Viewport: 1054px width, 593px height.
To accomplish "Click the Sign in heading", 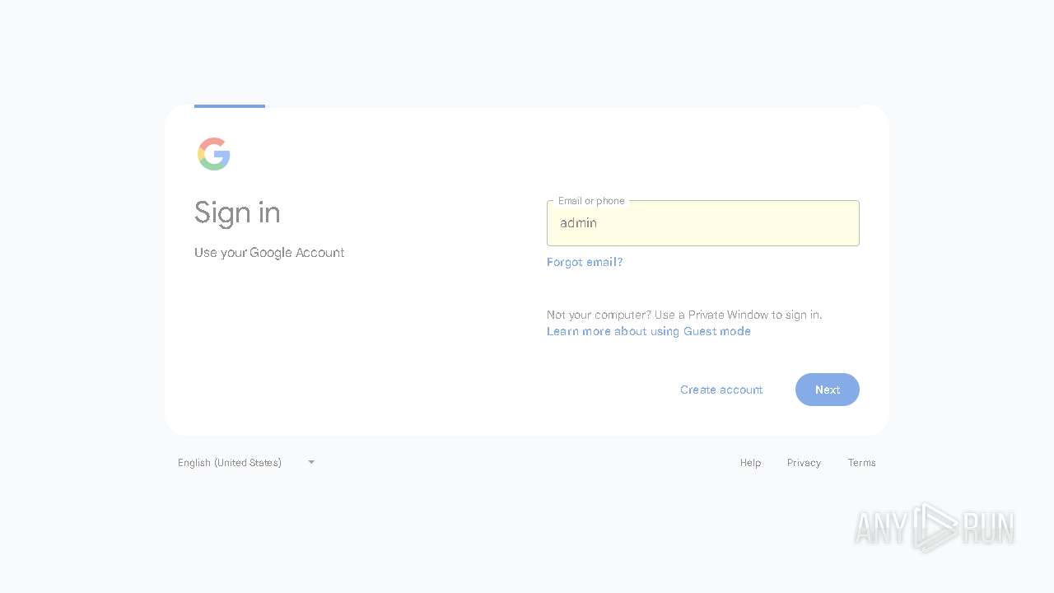I will 237,212.
